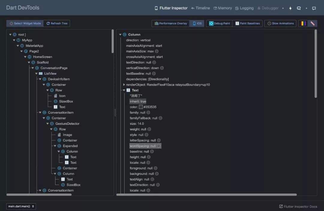Click the default-value icon beside familyFallback
The height and width of the screenshot is (211, 324).
(160, 118)
